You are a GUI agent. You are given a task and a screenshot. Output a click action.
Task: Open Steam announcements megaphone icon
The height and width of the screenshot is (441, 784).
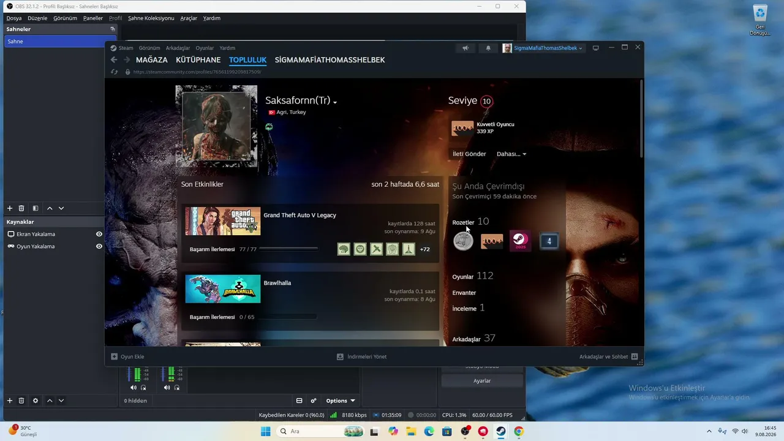point(466,48)
